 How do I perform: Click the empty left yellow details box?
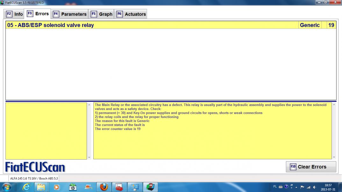(x=46, y=131)
